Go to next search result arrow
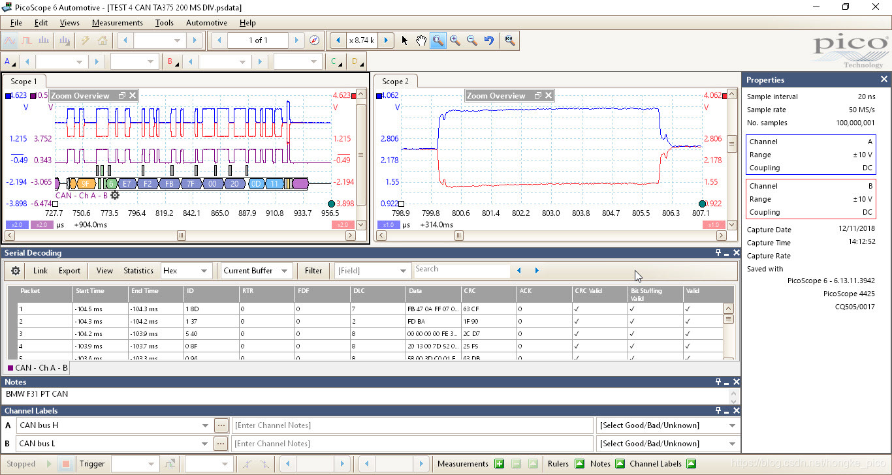This screenshot has width=892, height=475. pyautogui.click(x=537, y=270)
